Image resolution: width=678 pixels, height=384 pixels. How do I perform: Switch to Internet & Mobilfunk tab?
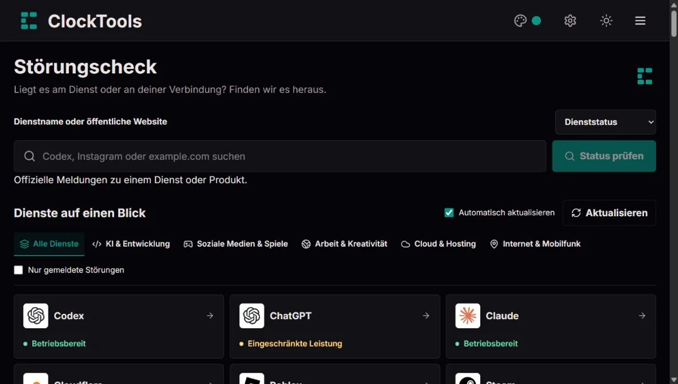tap(535, 244)
